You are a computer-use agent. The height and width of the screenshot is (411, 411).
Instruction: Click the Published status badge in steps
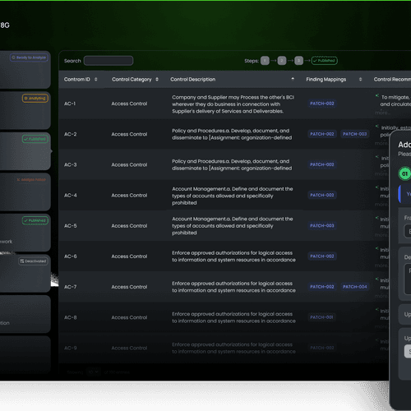(325, 61)
